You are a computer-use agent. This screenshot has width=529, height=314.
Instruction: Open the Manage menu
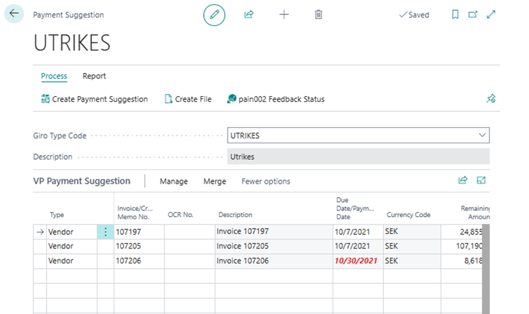(174, 182)
